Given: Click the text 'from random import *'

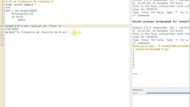Looking at the screenshot, I should tap(21, 5).
